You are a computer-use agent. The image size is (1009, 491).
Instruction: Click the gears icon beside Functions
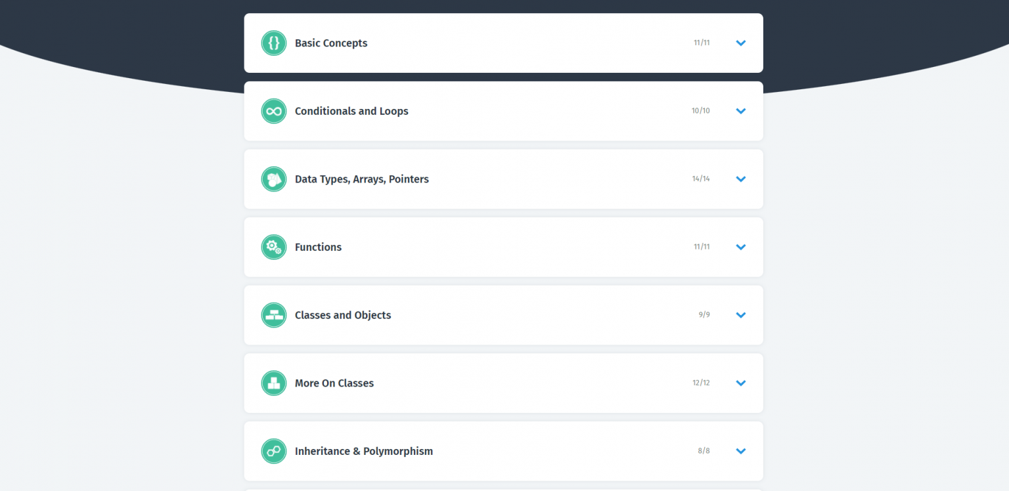[x=274, y=247]
